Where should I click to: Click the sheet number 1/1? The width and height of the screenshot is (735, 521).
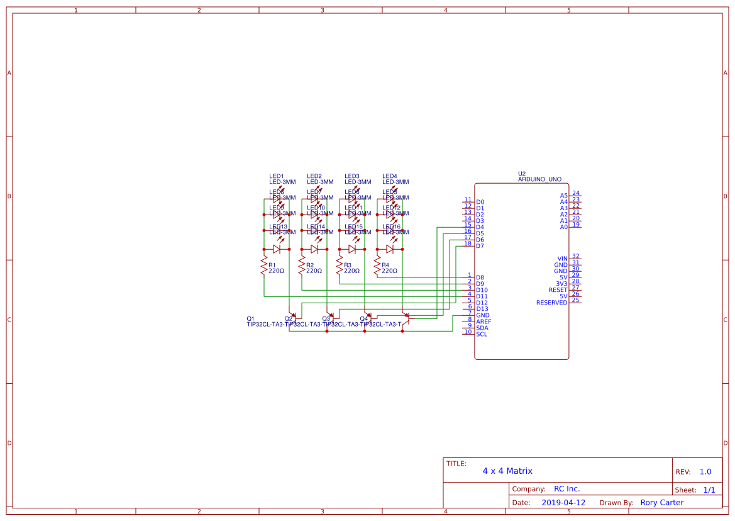[x=709, y=490]
